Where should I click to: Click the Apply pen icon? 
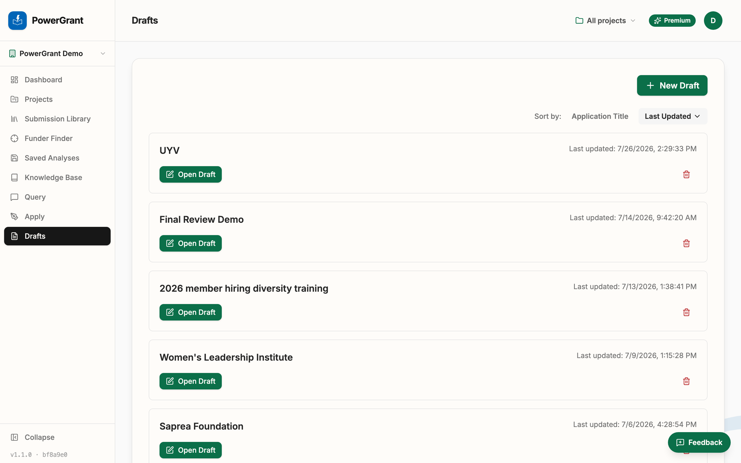click(14, 217)
